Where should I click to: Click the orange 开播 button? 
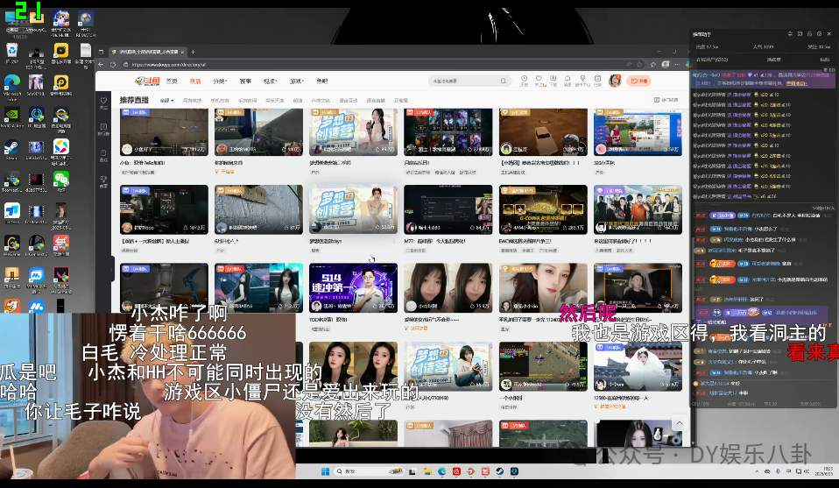tap(638, 81)
